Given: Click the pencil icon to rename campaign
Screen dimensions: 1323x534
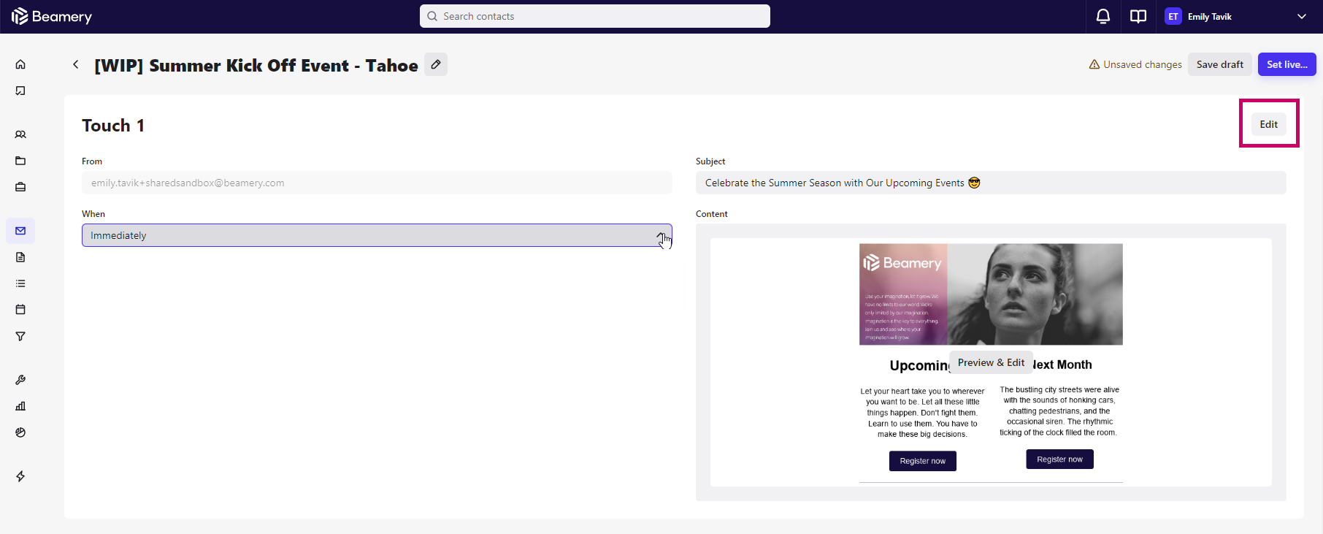Looking at the screenshot, I should pyautogui.click(x=436, y=65).
